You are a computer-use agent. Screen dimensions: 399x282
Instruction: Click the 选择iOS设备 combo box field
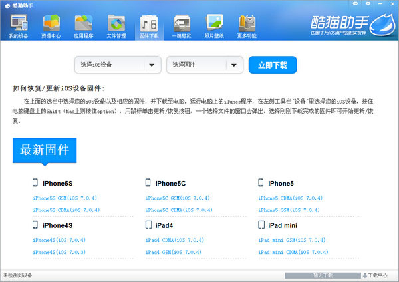click(118, 65)
